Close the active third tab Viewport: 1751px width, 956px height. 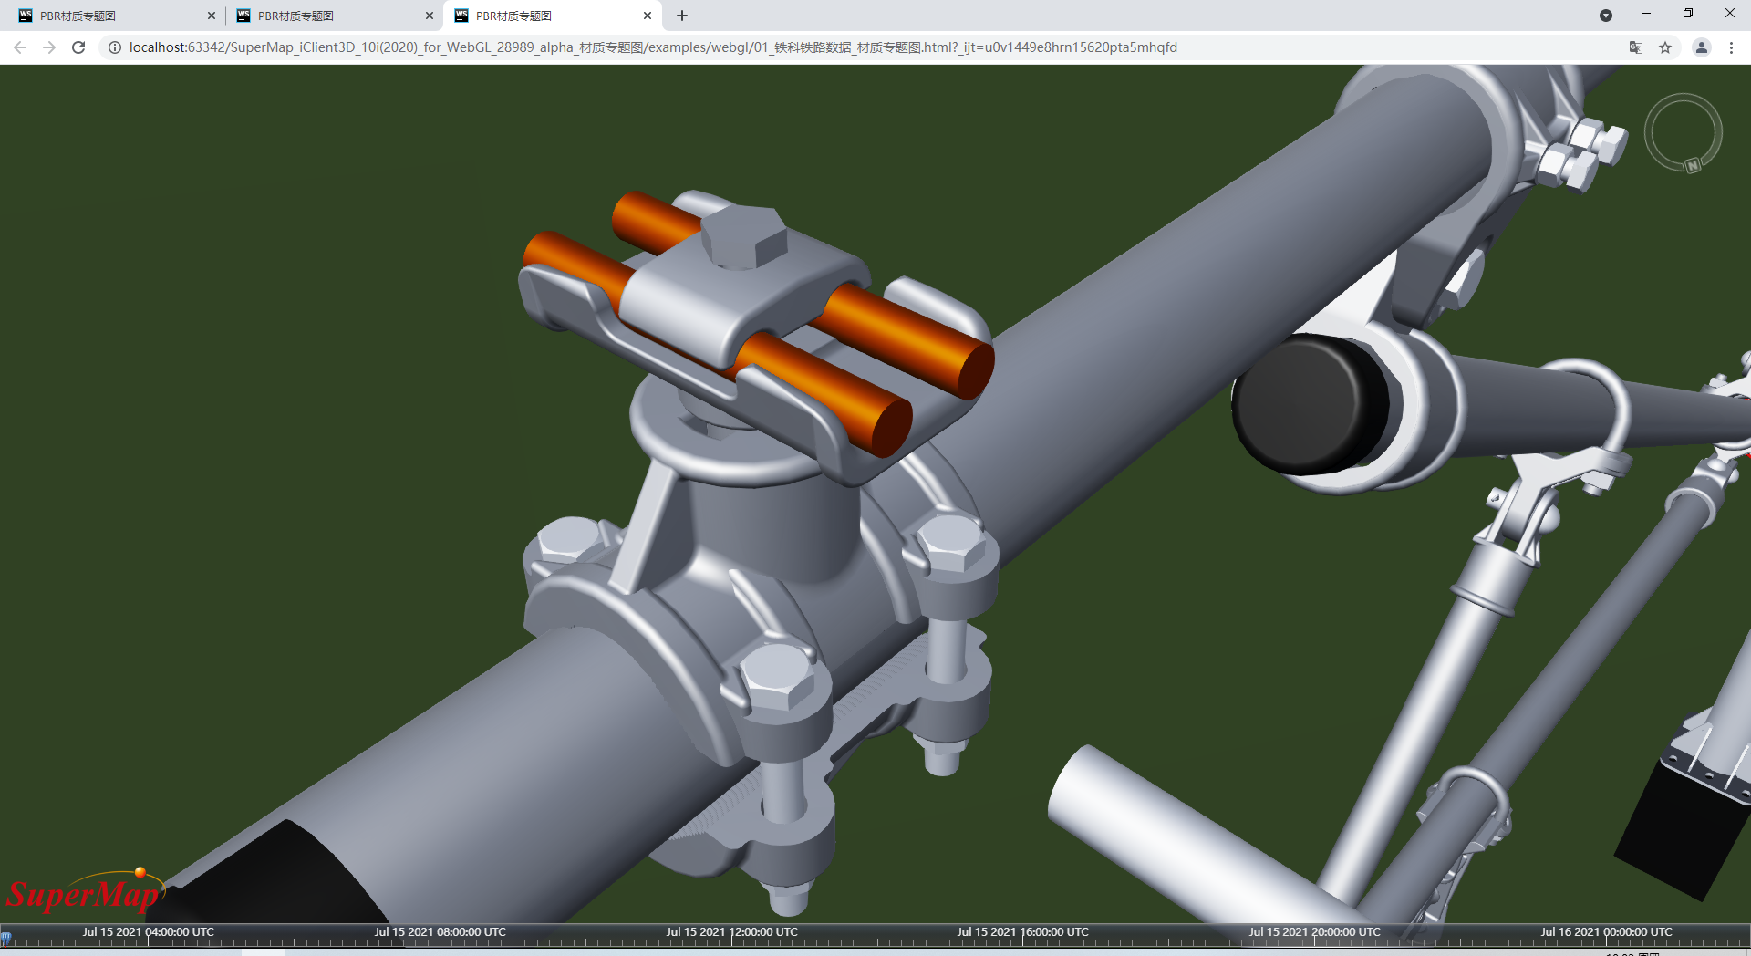[648, 16]
